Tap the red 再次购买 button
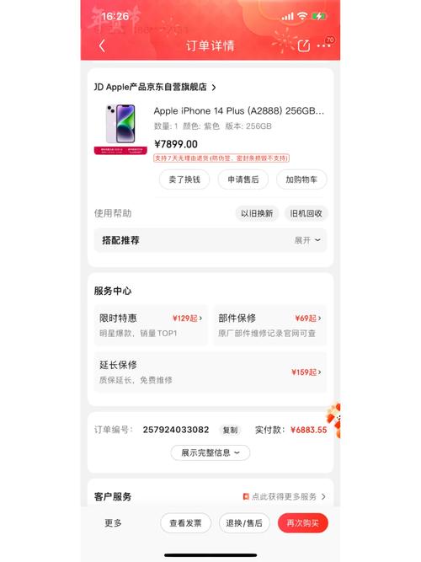The height and width of the screenshot is (562, 421). (x=303, y=523)
